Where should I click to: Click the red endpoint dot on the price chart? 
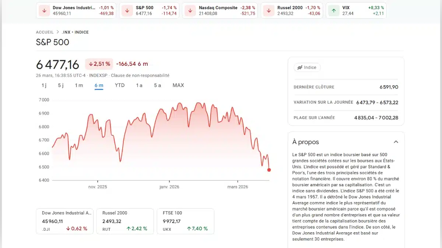pos(269,170)
